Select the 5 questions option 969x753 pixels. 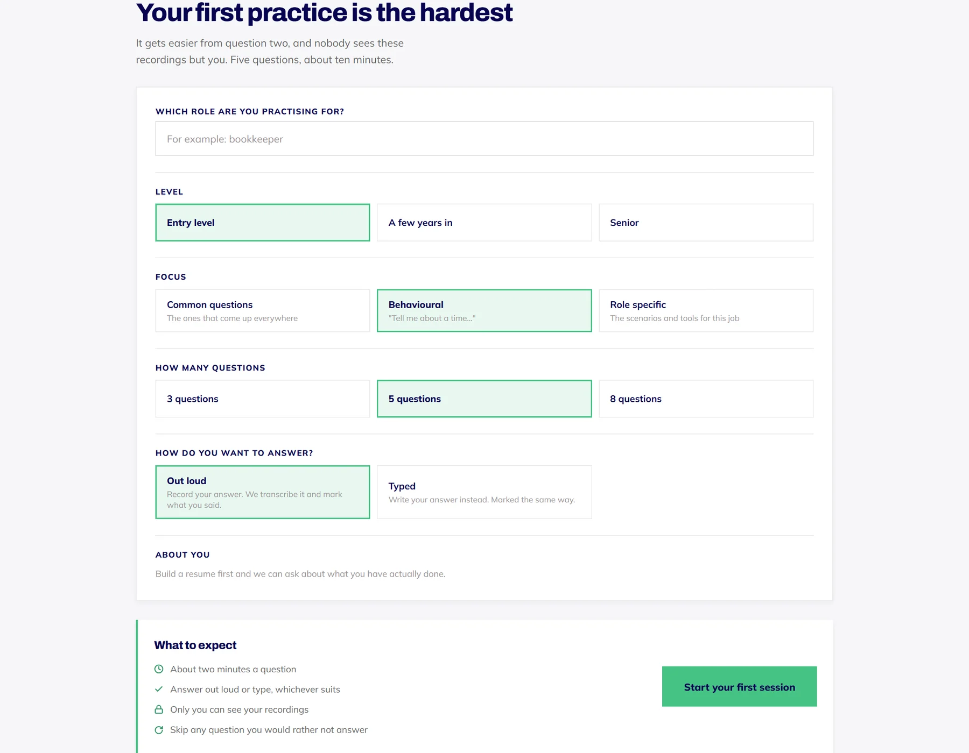click(484, 399)
